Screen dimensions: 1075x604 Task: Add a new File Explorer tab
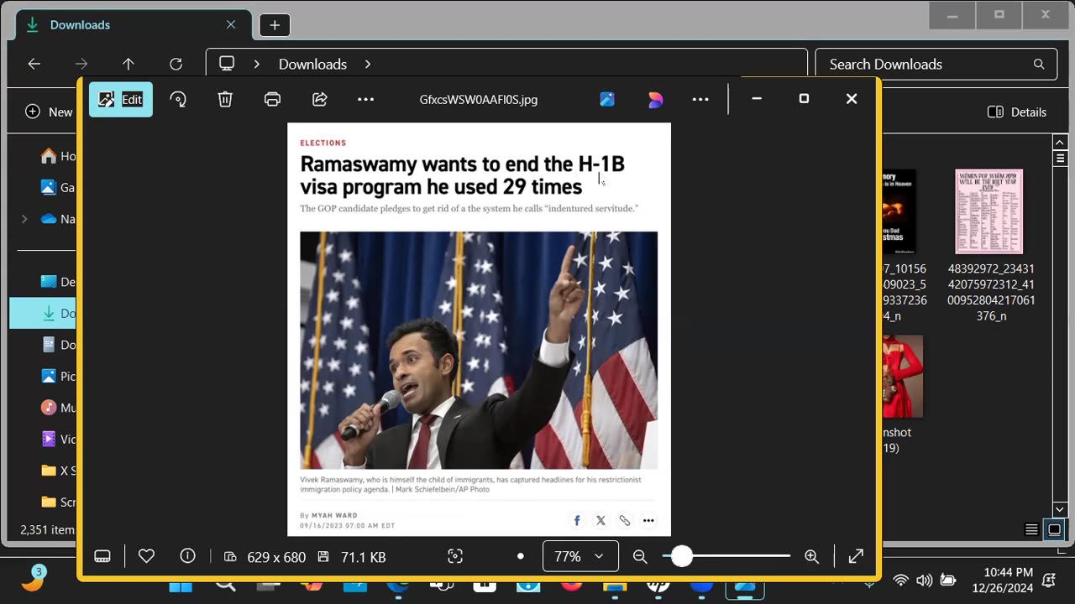(x=275, y=25)
